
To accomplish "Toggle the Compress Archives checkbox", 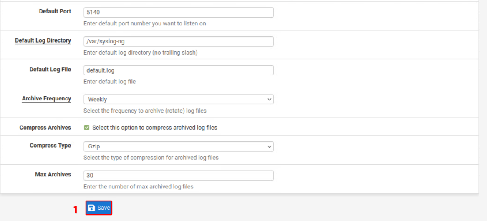I will click(x=87, y=128).
